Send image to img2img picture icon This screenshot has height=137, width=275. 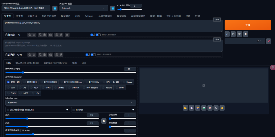click(204, 108)
